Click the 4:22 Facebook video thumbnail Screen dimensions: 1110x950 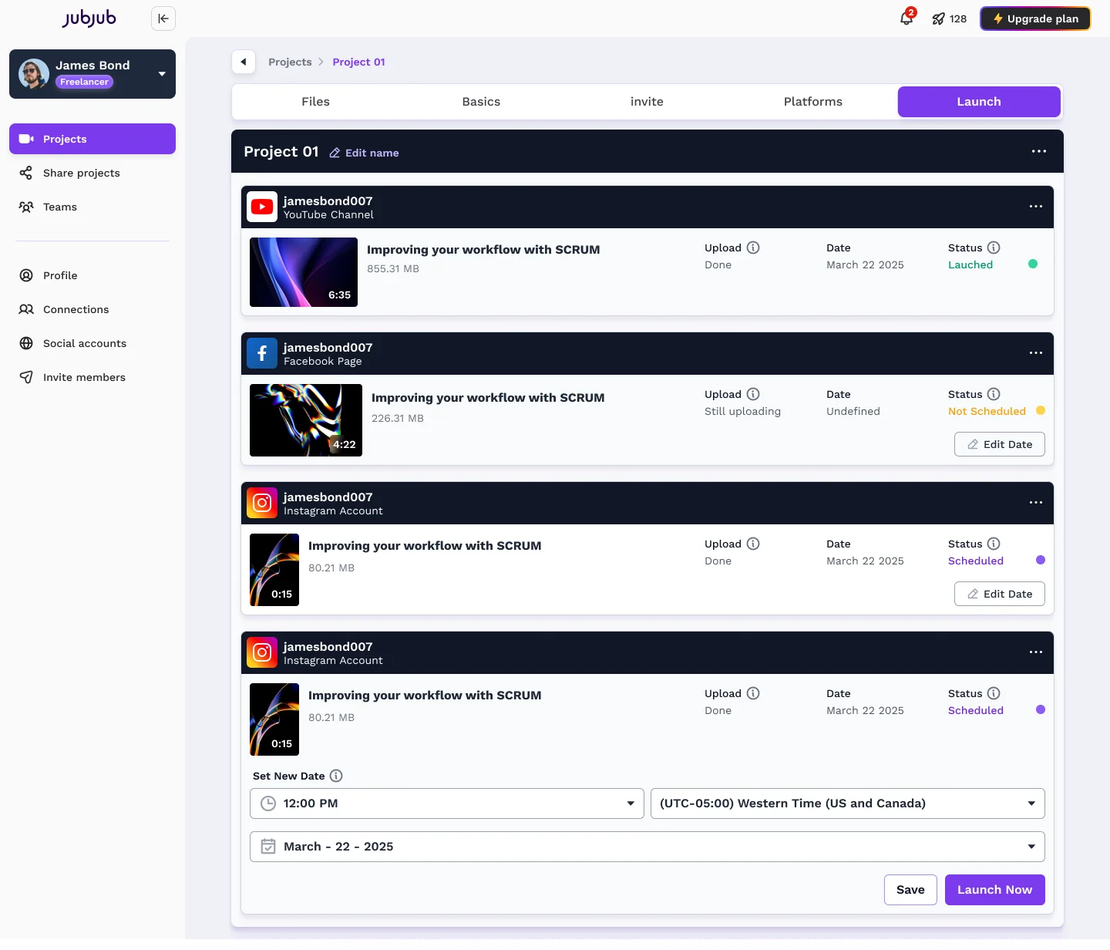(305, 420)
